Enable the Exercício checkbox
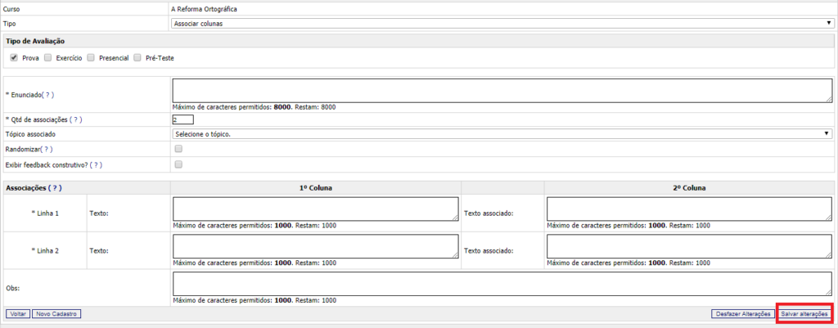Viewport: 838px width, 328px height. [x=48, y=58]
